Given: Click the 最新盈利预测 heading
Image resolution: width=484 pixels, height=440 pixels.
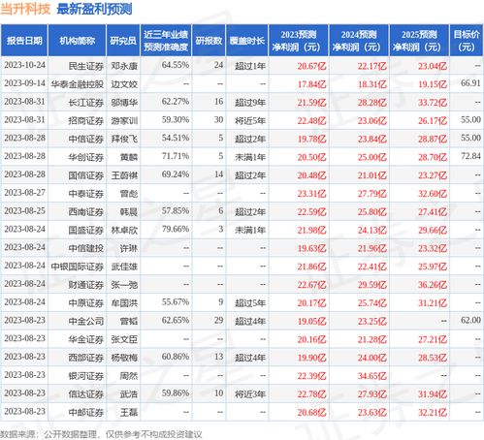Looking at the screenshot, I should click(x=94, y=9).
